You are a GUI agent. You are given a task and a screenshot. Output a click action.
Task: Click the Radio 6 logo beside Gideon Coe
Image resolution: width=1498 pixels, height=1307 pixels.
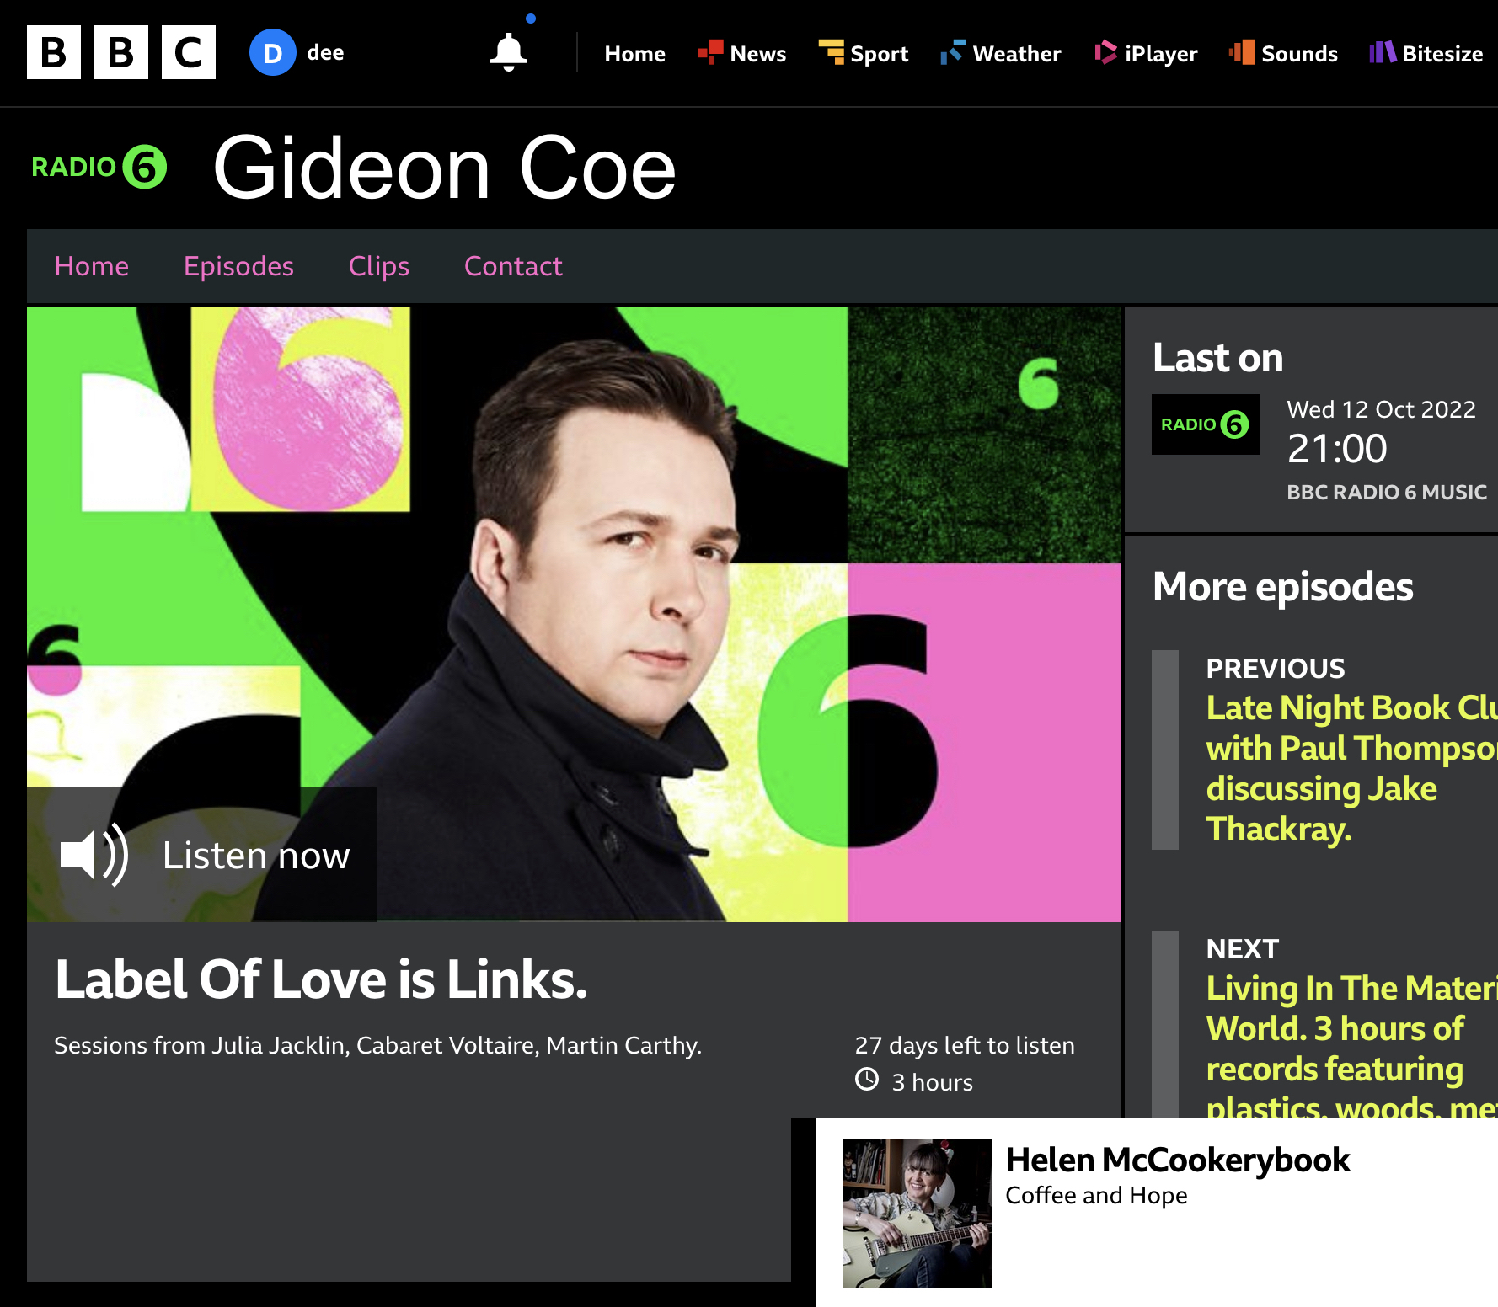coord(99,167)
